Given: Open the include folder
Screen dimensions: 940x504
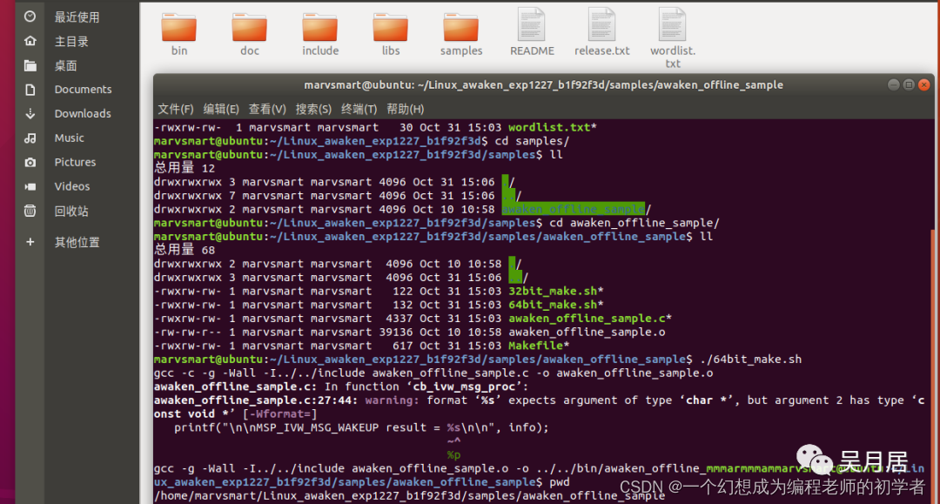Looking at the screenshot, I should pyautogui.click(x=319, y=30).
